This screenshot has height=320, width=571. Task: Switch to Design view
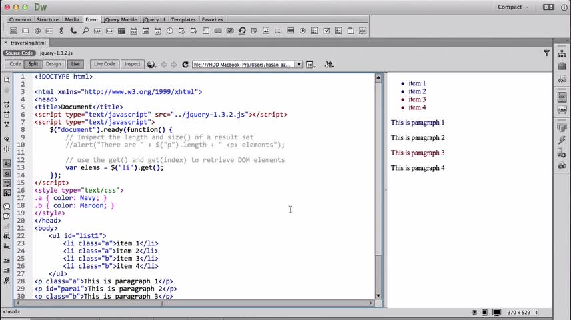coord(53,64)
